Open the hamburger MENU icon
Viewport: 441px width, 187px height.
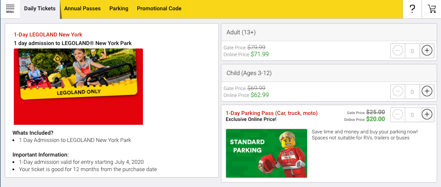[x=10, y=9]
